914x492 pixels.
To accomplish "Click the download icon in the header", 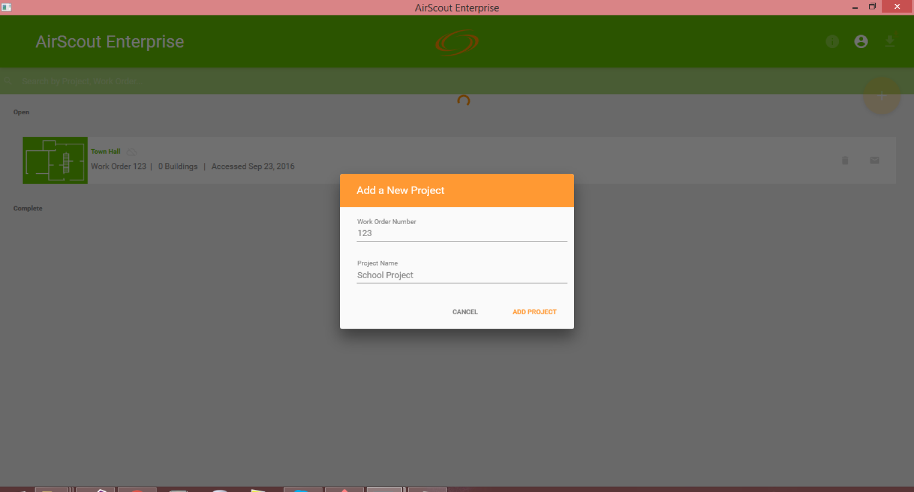I will [x=890, y=42].
